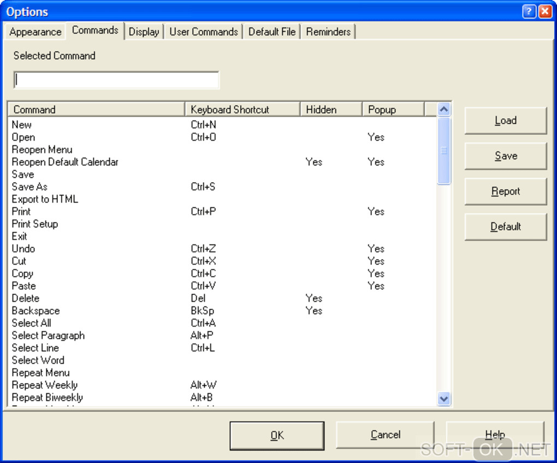
Task: Click the Keyboard Shortcut column header
Action: pos(242,109)
